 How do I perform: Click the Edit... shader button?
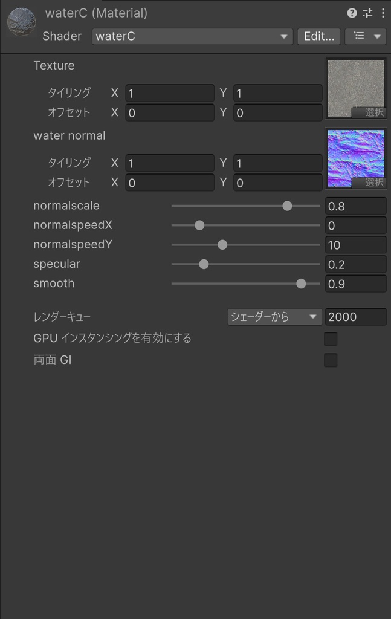(x=318, y=36)
